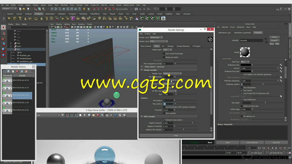This screenshot has width=292, height=164.
Task: Expand Global options - advanced section
Action: [x=142, y=67]
